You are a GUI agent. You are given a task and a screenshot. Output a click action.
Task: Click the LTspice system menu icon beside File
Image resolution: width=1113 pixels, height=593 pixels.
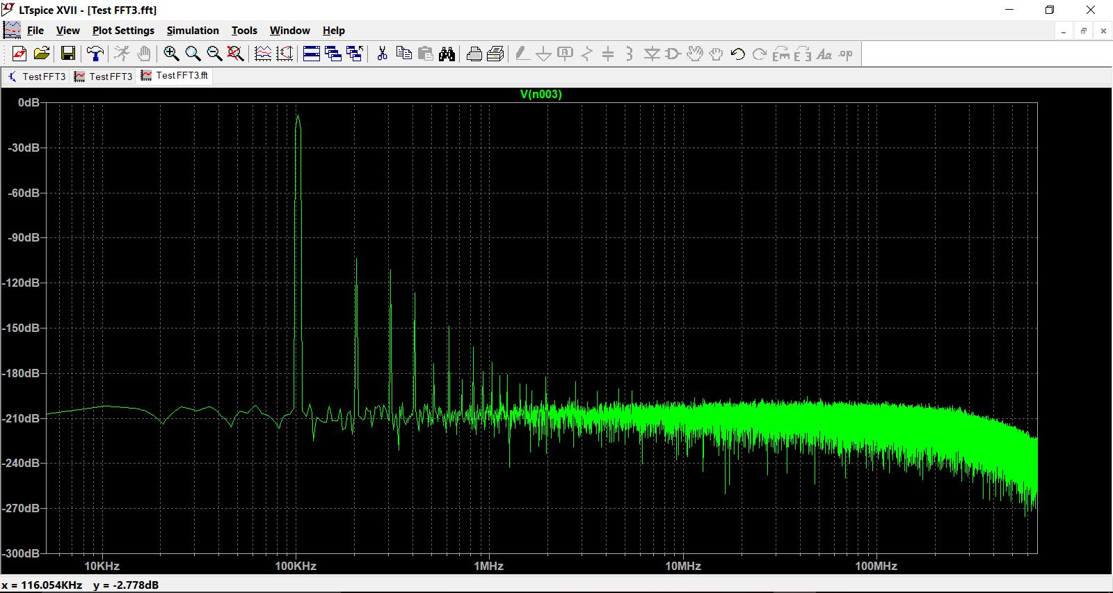pyautogui.click(x=12, y=30)
